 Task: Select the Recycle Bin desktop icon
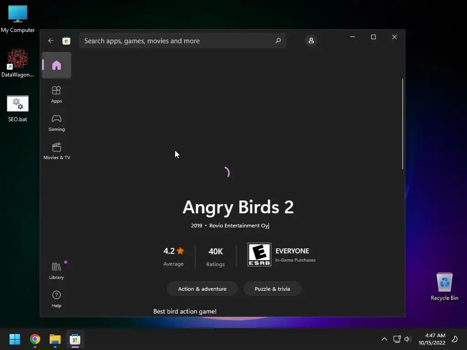pos(444,287)
